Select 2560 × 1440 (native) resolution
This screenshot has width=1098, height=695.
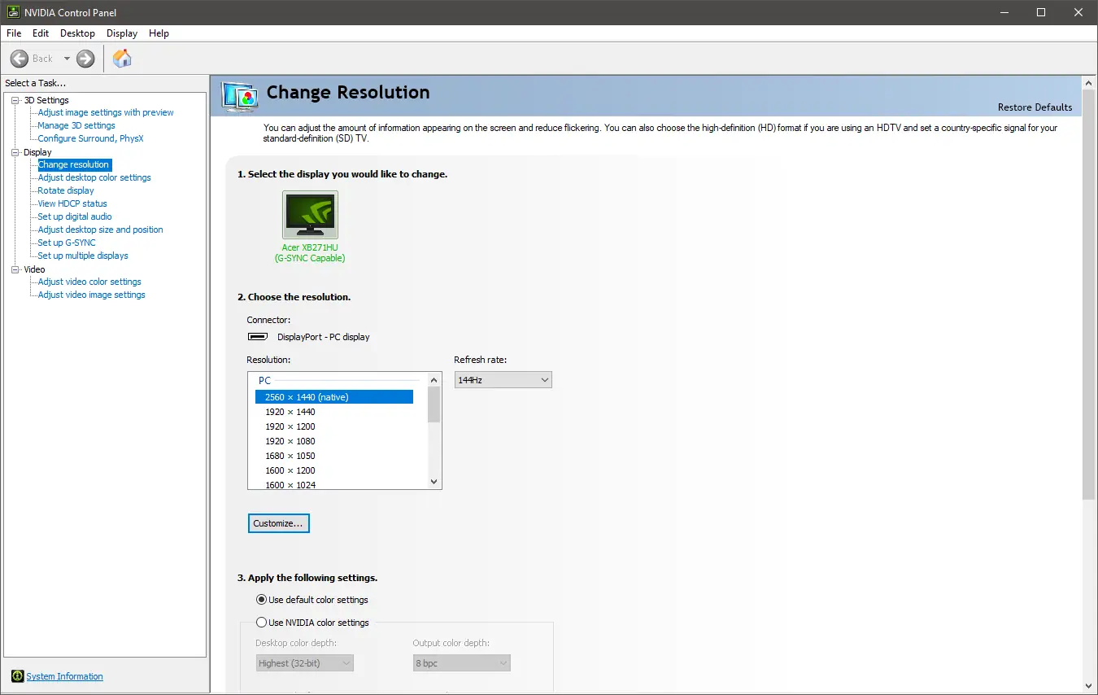point(334,397)
